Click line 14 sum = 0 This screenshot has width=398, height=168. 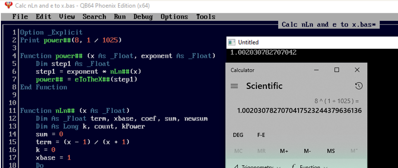tap(49, 134)
